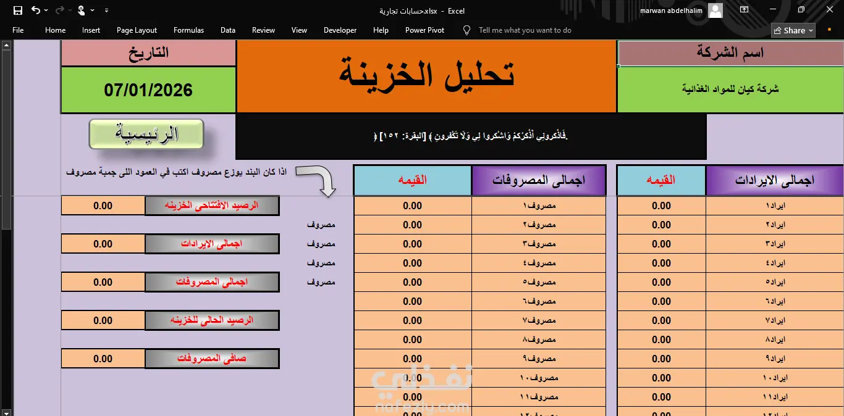Click the gray اجمالى المصروفات summary label
Screen dimensions: 844x416
(212, 282)
